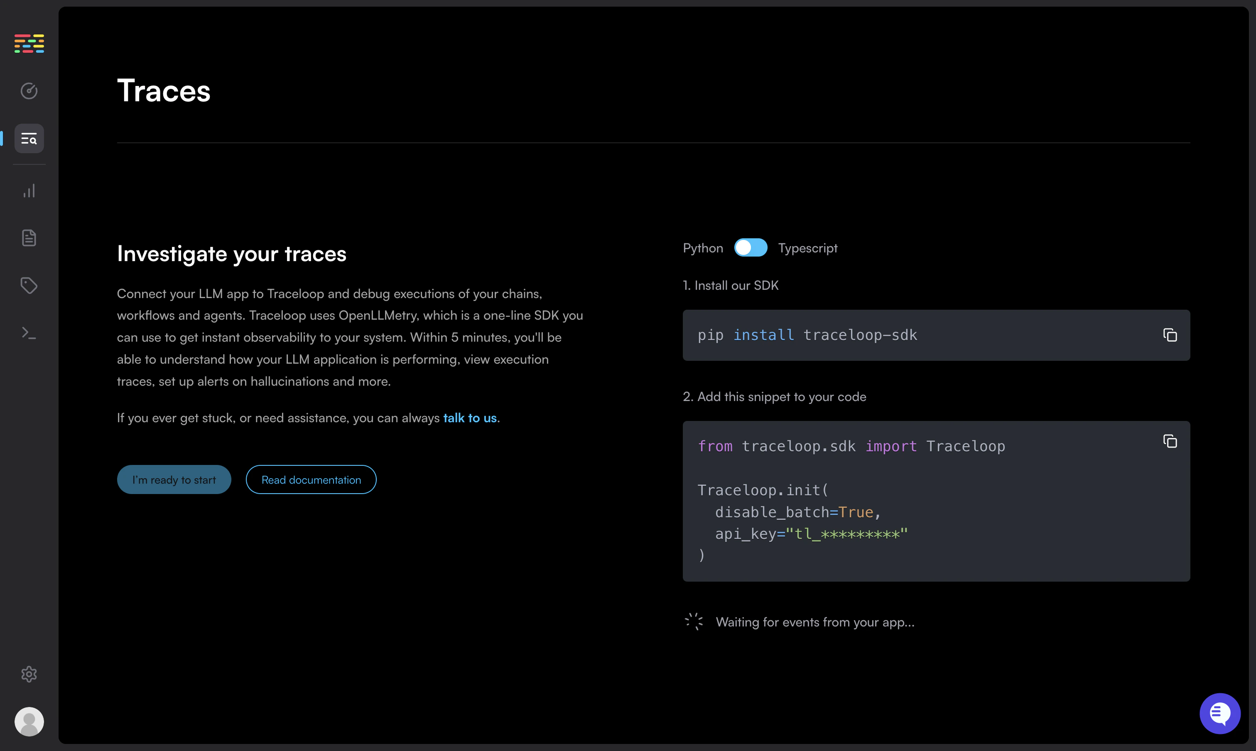Toggle Python/Typescript language switch
Screen dimensions: 1256x751
point(750,248)
